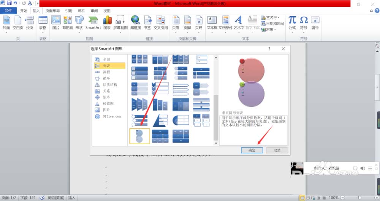Open Quick Parts (文档部件)
Screen dimensions: 380x201
(226, 23)
